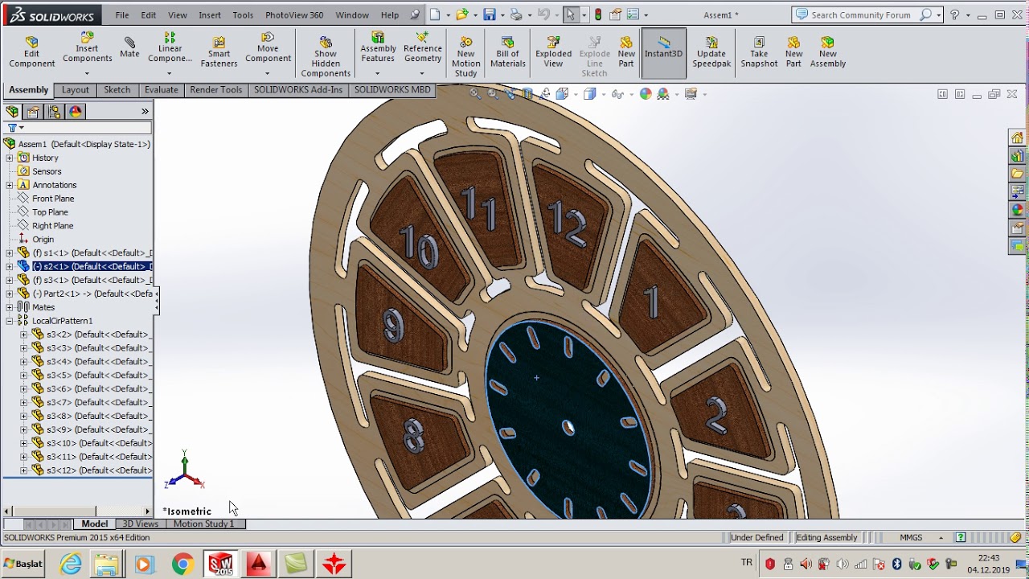Viewport: 1029px width, 579px height.
Task: Click the New Assembly tool
Action: tap(828, 52)
